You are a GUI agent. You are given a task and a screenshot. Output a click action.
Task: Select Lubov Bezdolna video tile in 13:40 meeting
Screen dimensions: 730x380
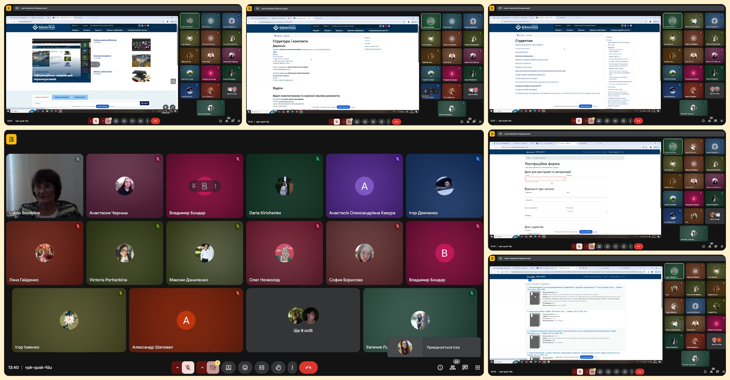click(45, 186)
